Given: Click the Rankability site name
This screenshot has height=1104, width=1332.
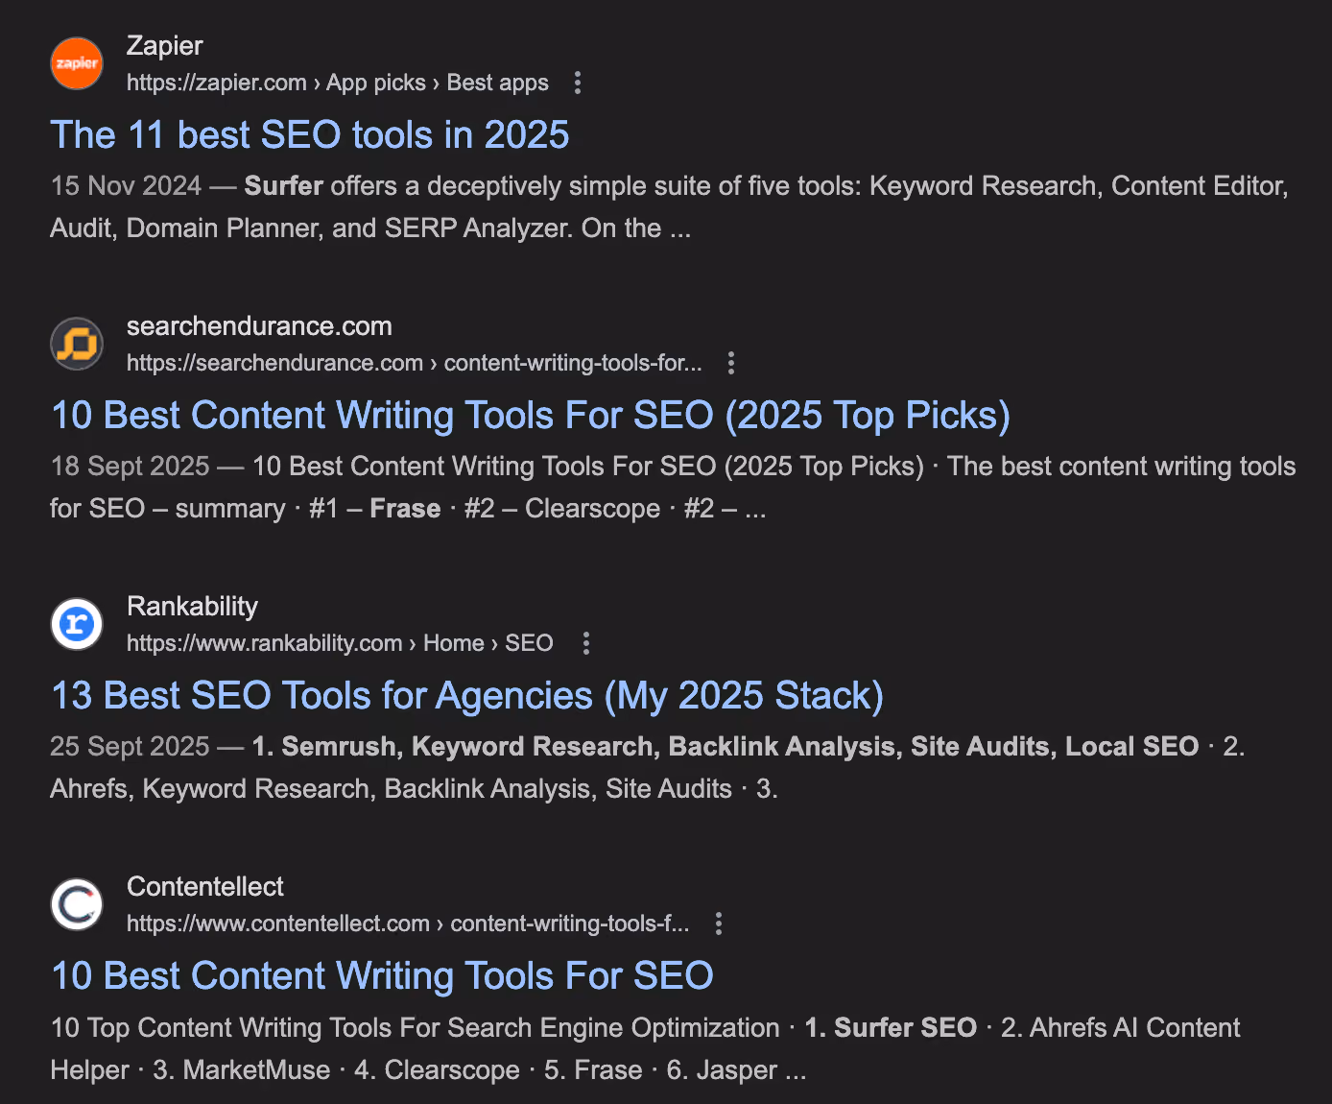Looking at the screenshot, I should (x=192, y=606).
